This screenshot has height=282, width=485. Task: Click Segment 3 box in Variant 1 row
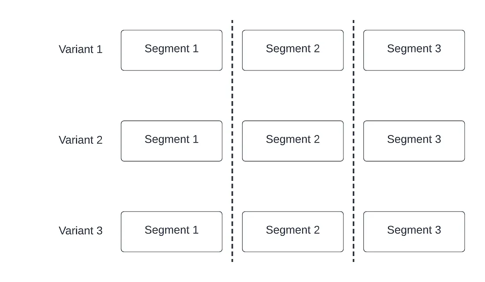[414, 50]
